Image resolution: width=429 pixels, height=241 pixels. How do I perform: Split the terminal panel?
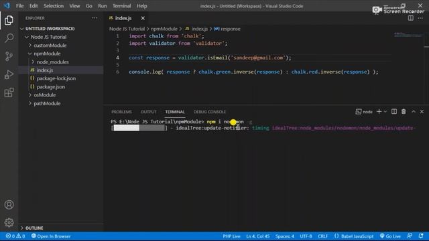[x=394, y=112]
